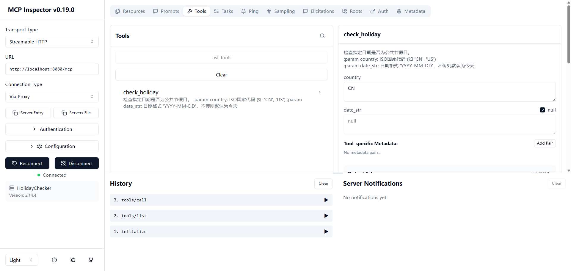The image size is (571, 271).
Task: Click the Disconnect button
Action: 77,163
